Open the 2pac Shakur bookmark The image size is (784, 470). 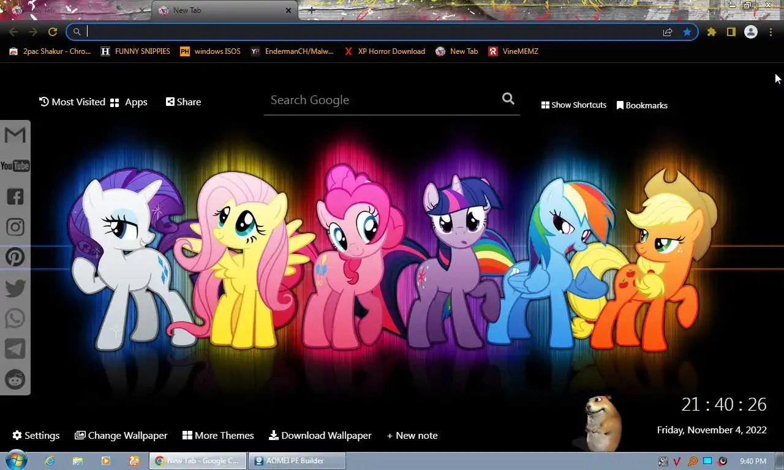point(50,51)
